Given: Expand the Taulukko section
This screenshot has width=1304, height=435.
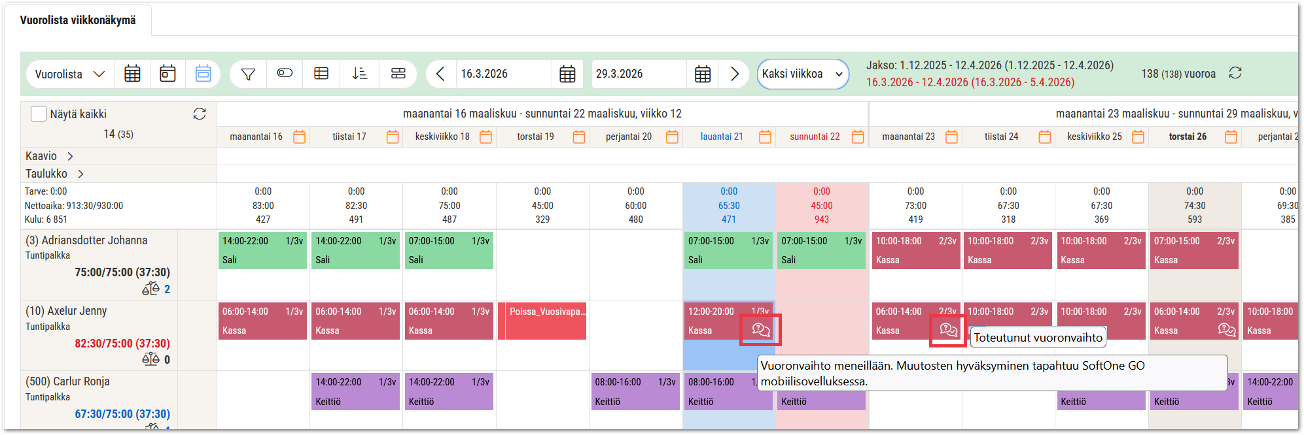Looking at the screenshot, I should 80,174.
